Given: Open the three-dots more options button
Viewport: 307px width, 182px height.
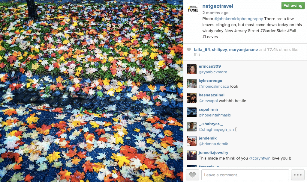Looking at the screenshot, I should coord(298,175).
